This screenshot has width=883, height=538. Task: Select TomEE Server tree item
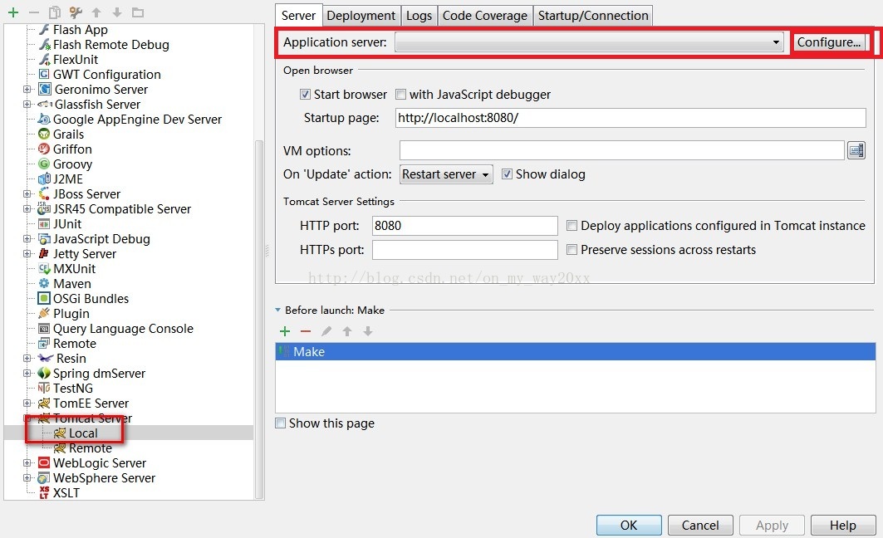(x=91, y=403)
